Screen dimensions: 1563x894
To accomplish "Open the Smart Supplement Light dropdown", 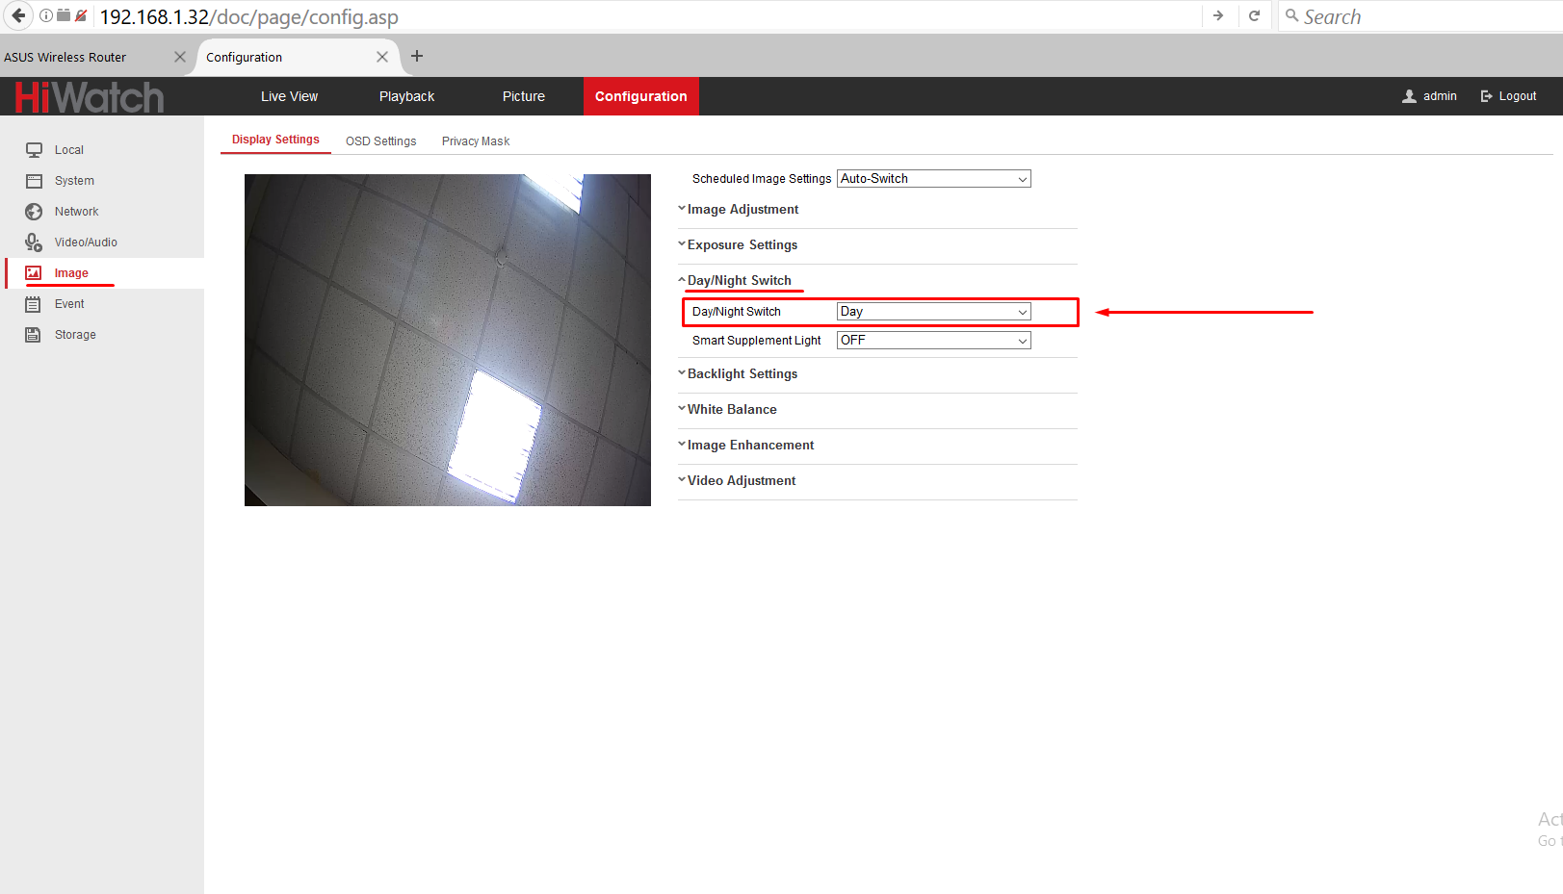I will tap(933, 341).
